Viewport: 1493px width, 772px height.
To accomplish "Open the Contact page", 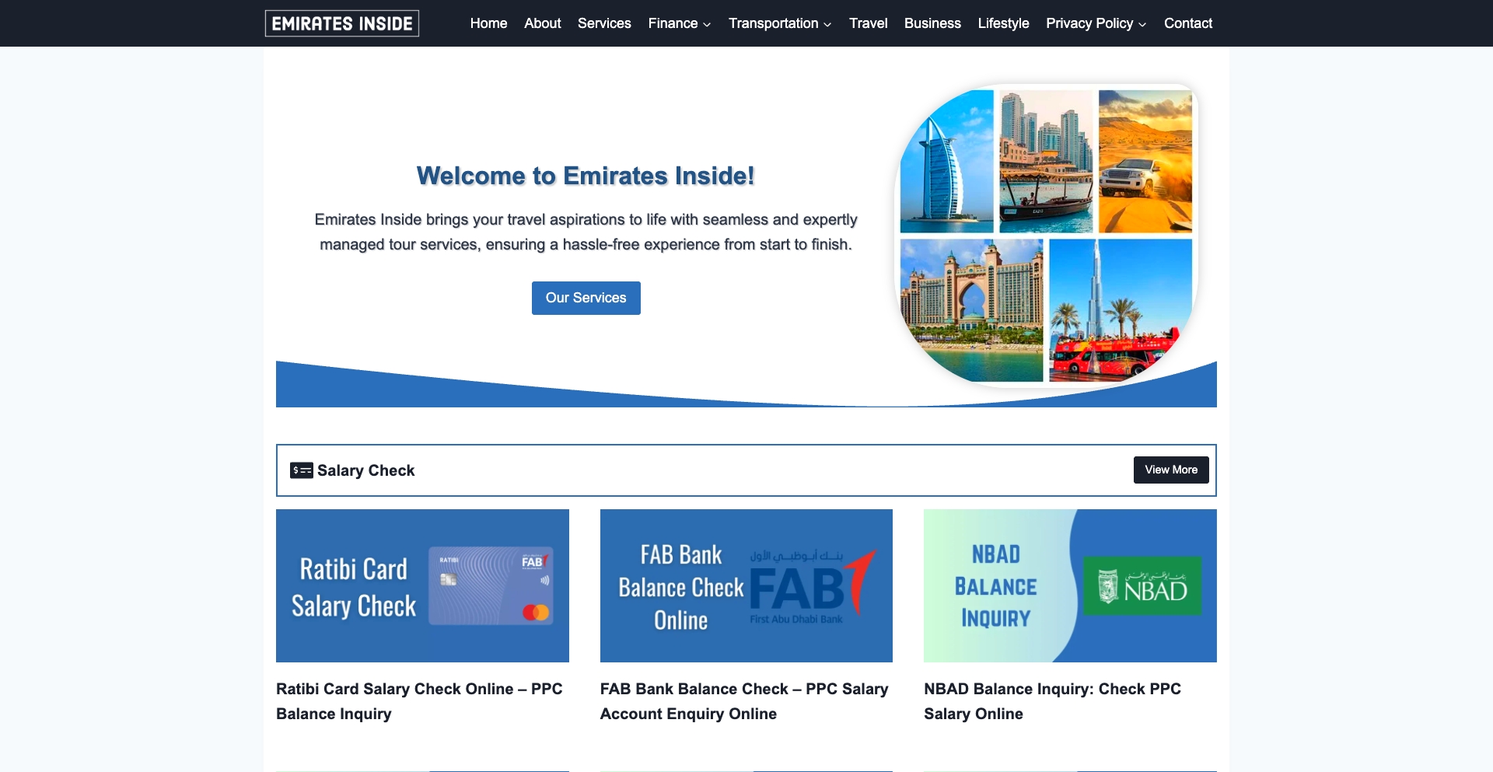I will coord(1187,23).
